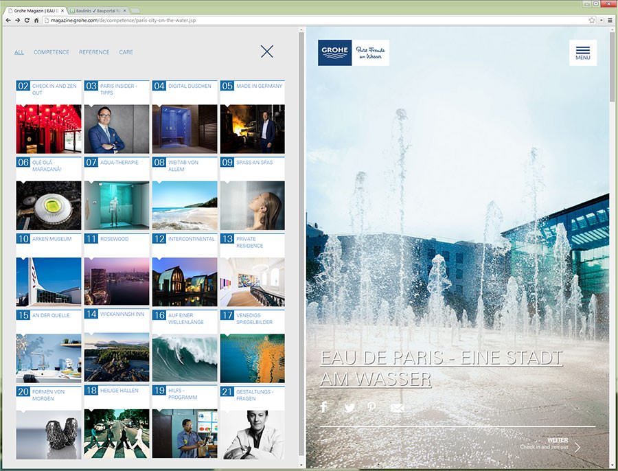Open article 07 Aqua-Therapie
This screenshot has height=471, width=618.
[x=117, y=193]
